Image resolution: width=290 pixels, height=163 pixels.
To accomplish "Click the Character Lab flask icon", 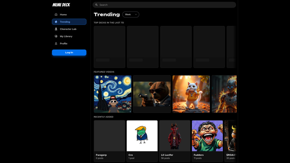I will click(56, 29).
